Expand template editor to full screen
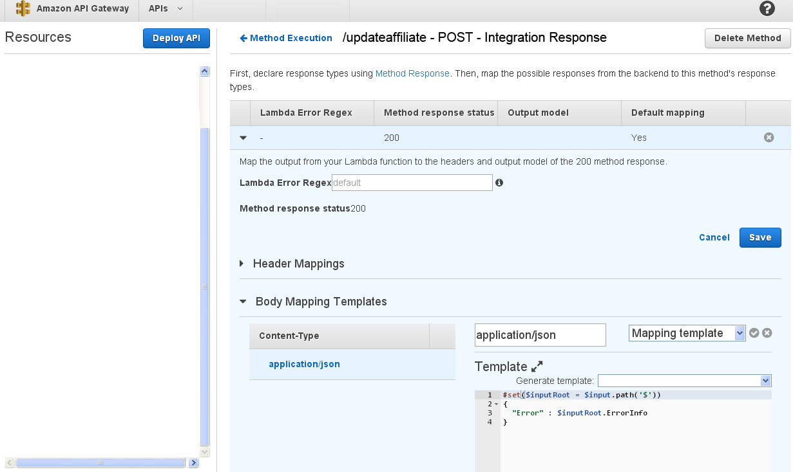 point(537,367)
